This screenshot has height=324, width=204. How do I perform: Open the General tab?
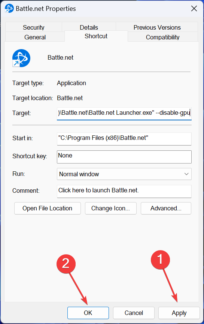pyautogui.click(x=35, y=37)
